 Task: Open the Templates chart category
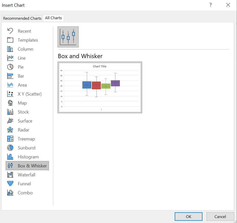pos(28,40)
